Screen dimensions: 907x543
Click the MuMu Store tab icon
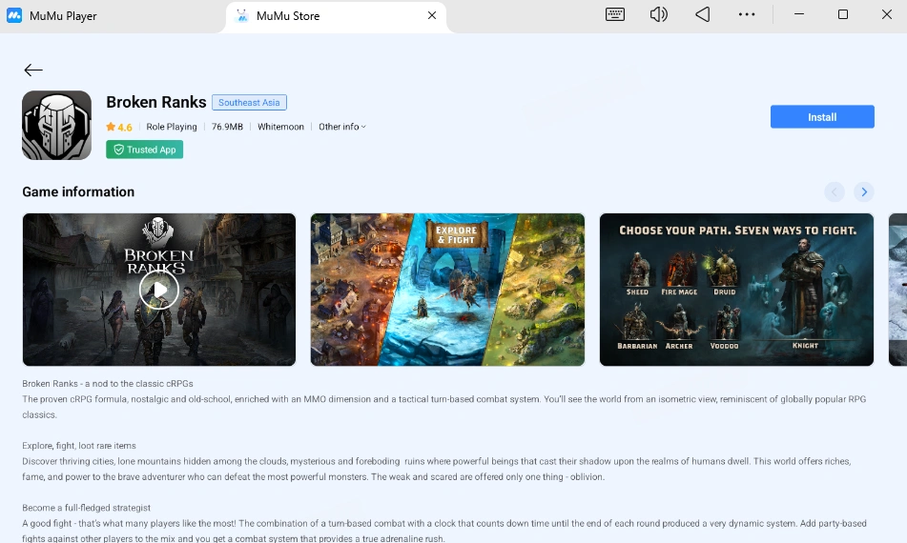pos(242,15)
